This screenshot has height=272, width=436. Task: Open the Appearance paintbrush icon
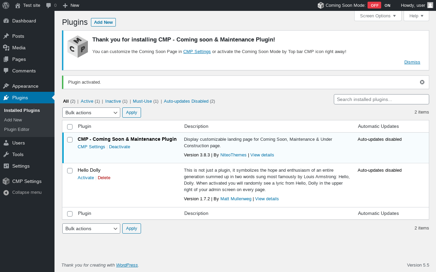(x=6, y=86)
